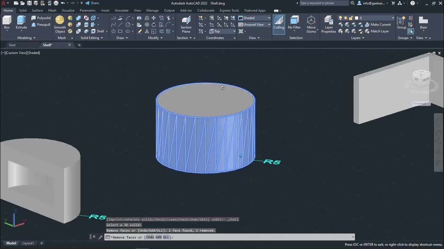Click the Extrude tool icon
Screen dimensions: 444x249
(x=21, y=23)
